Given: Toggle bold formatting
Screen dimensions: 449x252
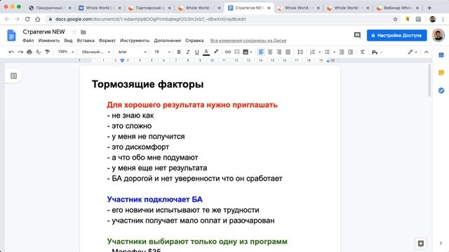Looking at the screenshot, I should 179,52.
